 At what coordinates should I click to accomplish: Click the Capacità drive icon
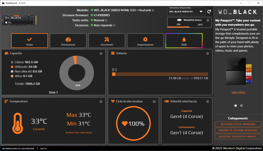click(6, 53)
